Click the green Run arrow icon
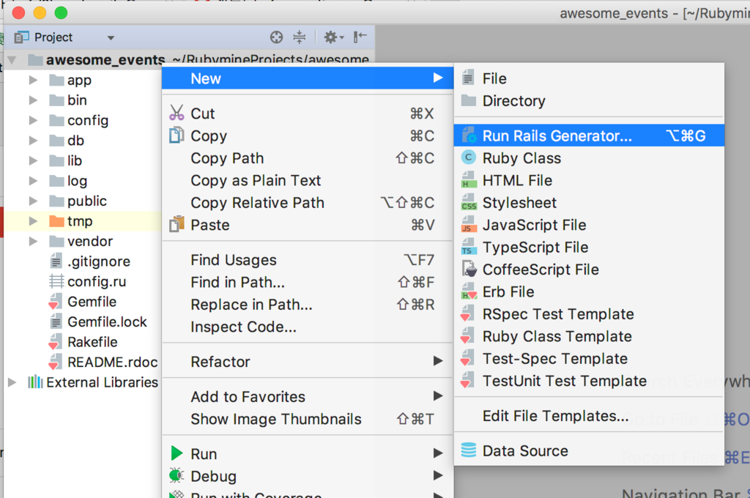This screenshot has height=498, width=750. (x=178, y=453)
